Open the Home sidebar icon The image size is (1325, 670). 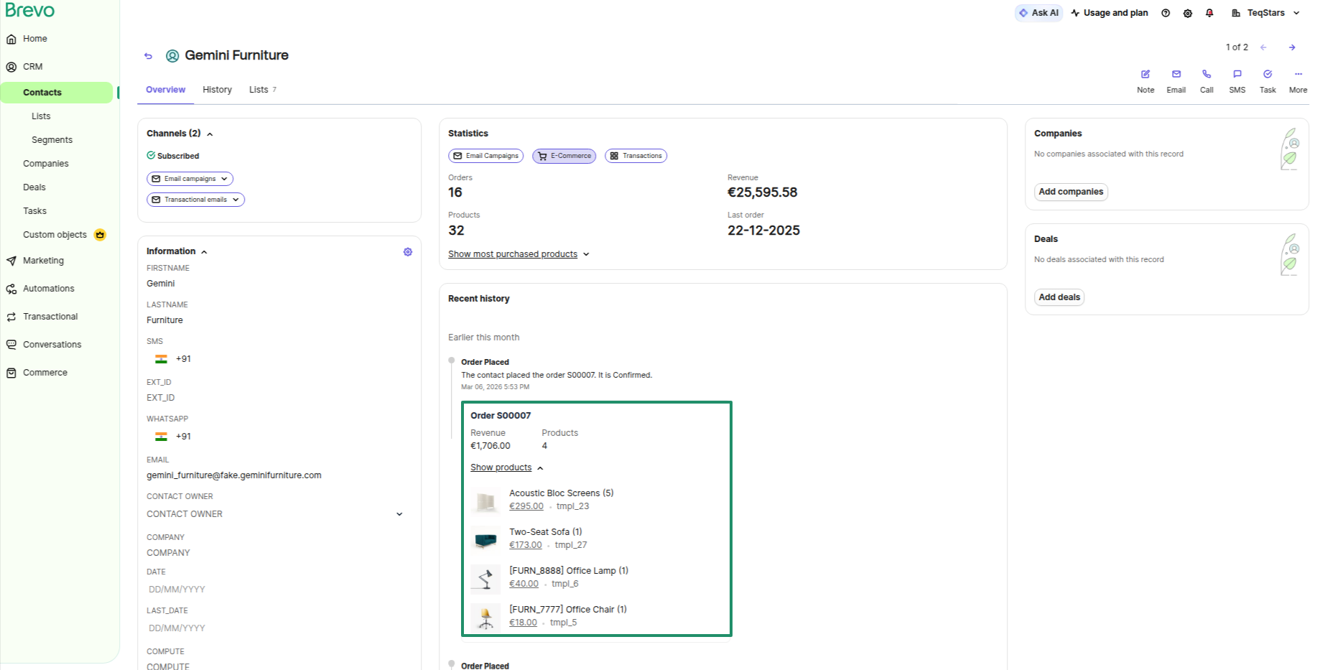click(11, 39)
